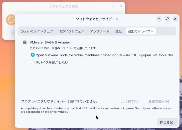Click the ソフトウェアの更新 window title
The height and width of the screenshot is (130, 182).
[63, 6]
